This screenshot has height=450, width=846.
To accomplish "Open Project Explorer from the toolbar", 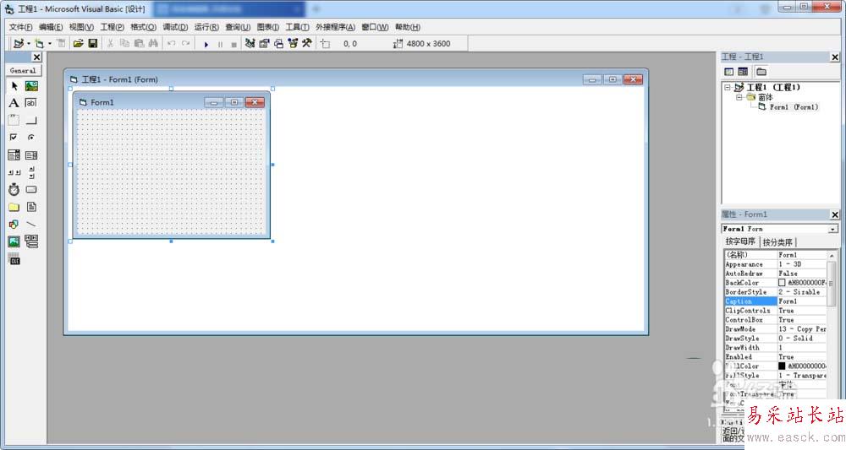I will (x=250, y=44).
